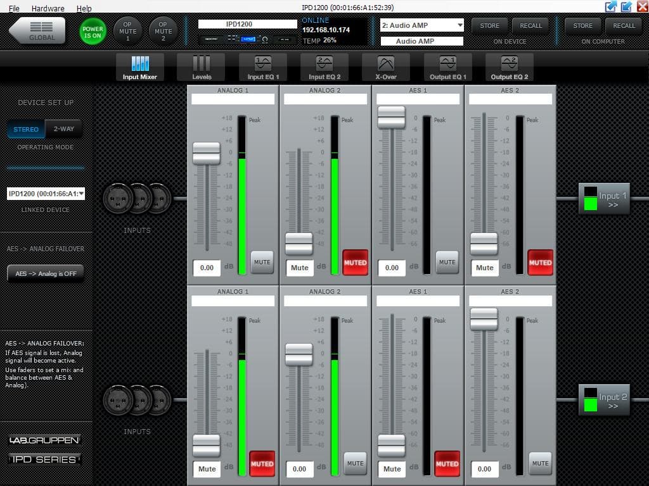Image resolution: width=649 pixels, height=486 pixels.
Task: Click top row AES 1 dB value field
Action: pyautogui.click(x=392, y=268)
